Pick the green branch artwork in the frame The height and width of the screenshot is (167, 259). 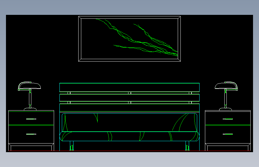[137, 38]
